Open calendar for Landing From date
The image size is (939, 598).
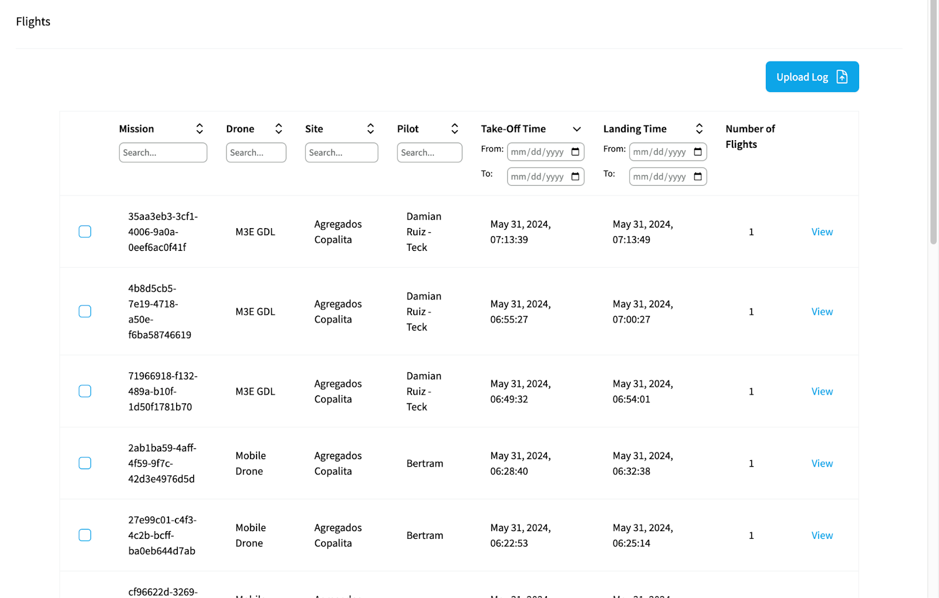click(698, 152)
